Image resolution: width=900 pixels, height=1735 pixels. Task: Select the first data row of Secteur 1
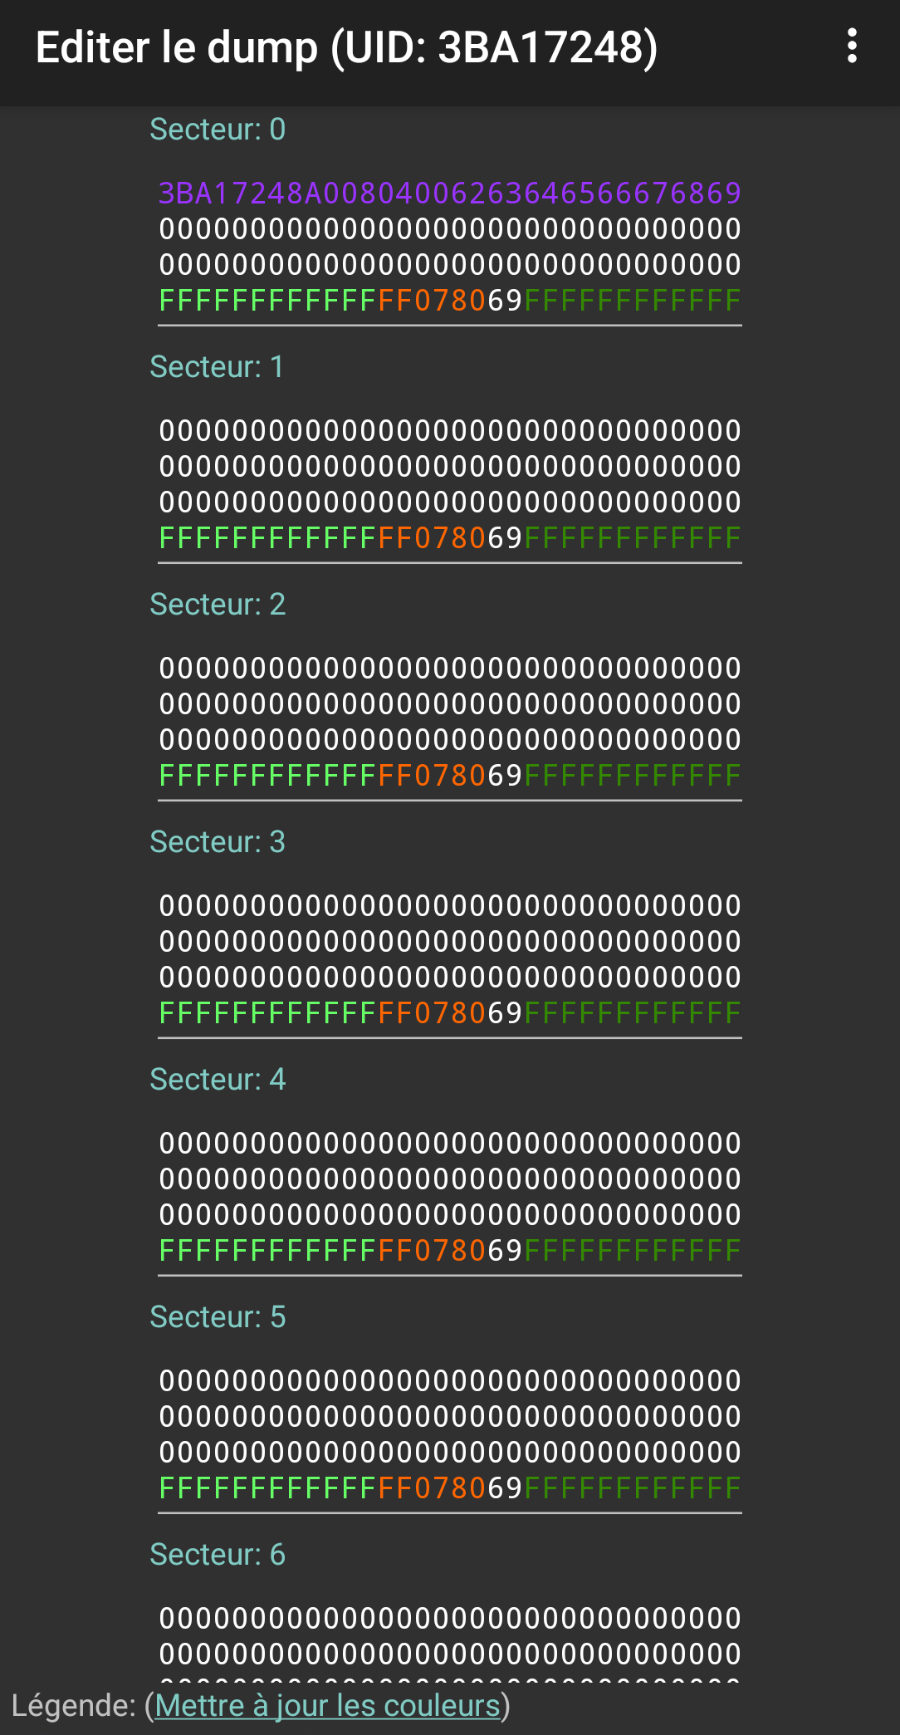click(449, 431)
